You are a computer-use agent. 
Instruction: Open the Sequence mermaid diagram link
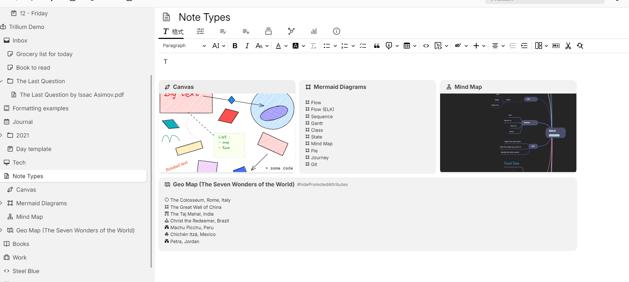322,116
